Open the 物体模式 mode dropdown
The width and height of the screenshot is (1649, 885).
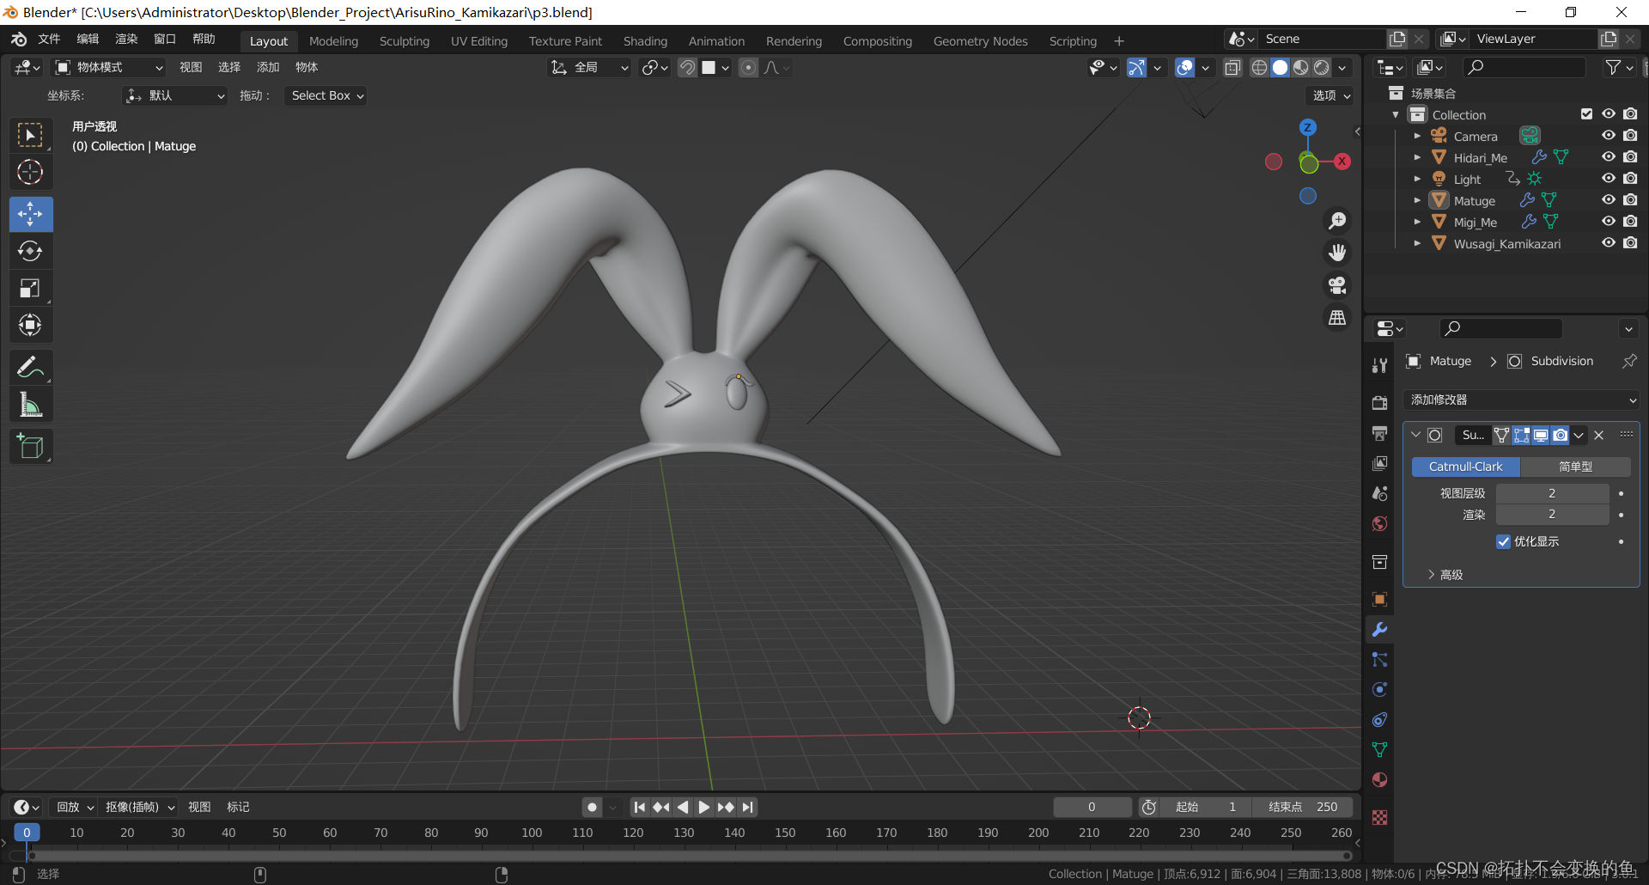[x=108, y=67]
